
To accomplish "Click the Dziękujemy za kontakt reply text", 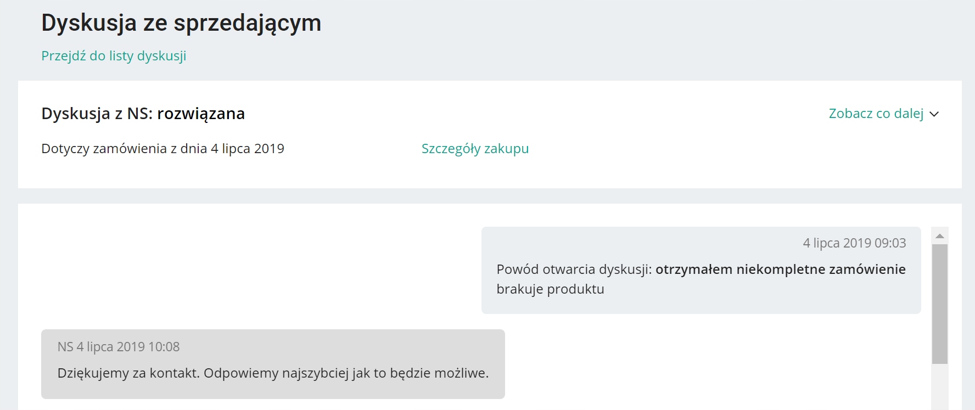I will [130, 373].
